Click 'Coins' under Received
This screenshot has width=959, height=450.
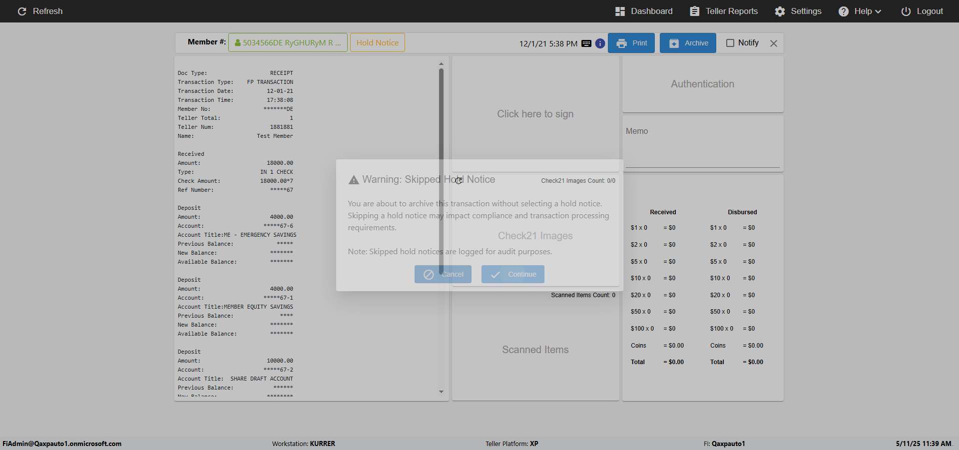tap(638, 346)
